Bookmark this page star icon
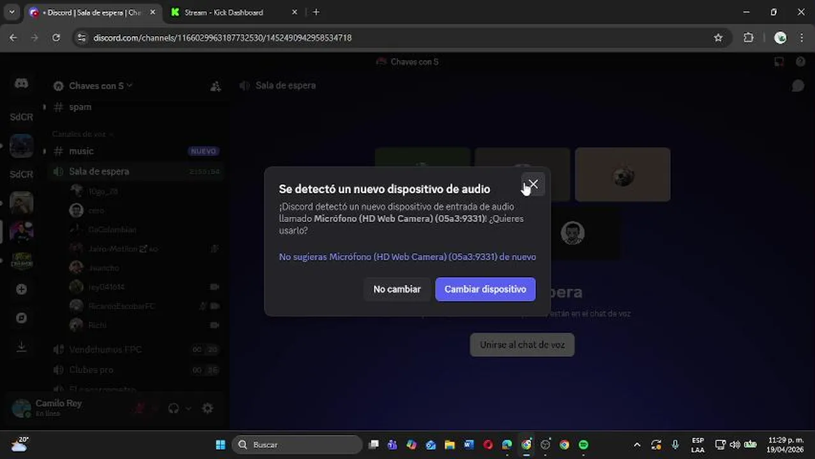Screen dimensions: 815x459 coord(718,38)
